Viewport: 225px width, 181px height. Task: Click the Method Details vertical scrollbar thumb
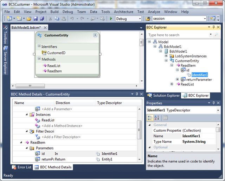pos(139,130)
